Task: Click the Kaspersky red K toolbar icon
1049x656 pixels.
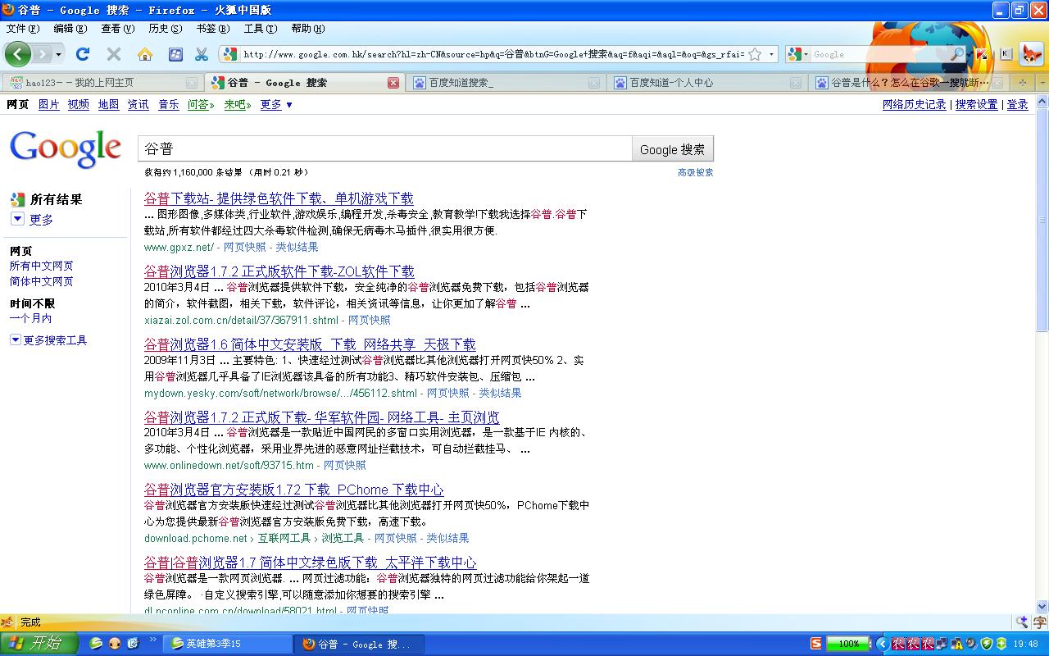Action: point(981,54)
